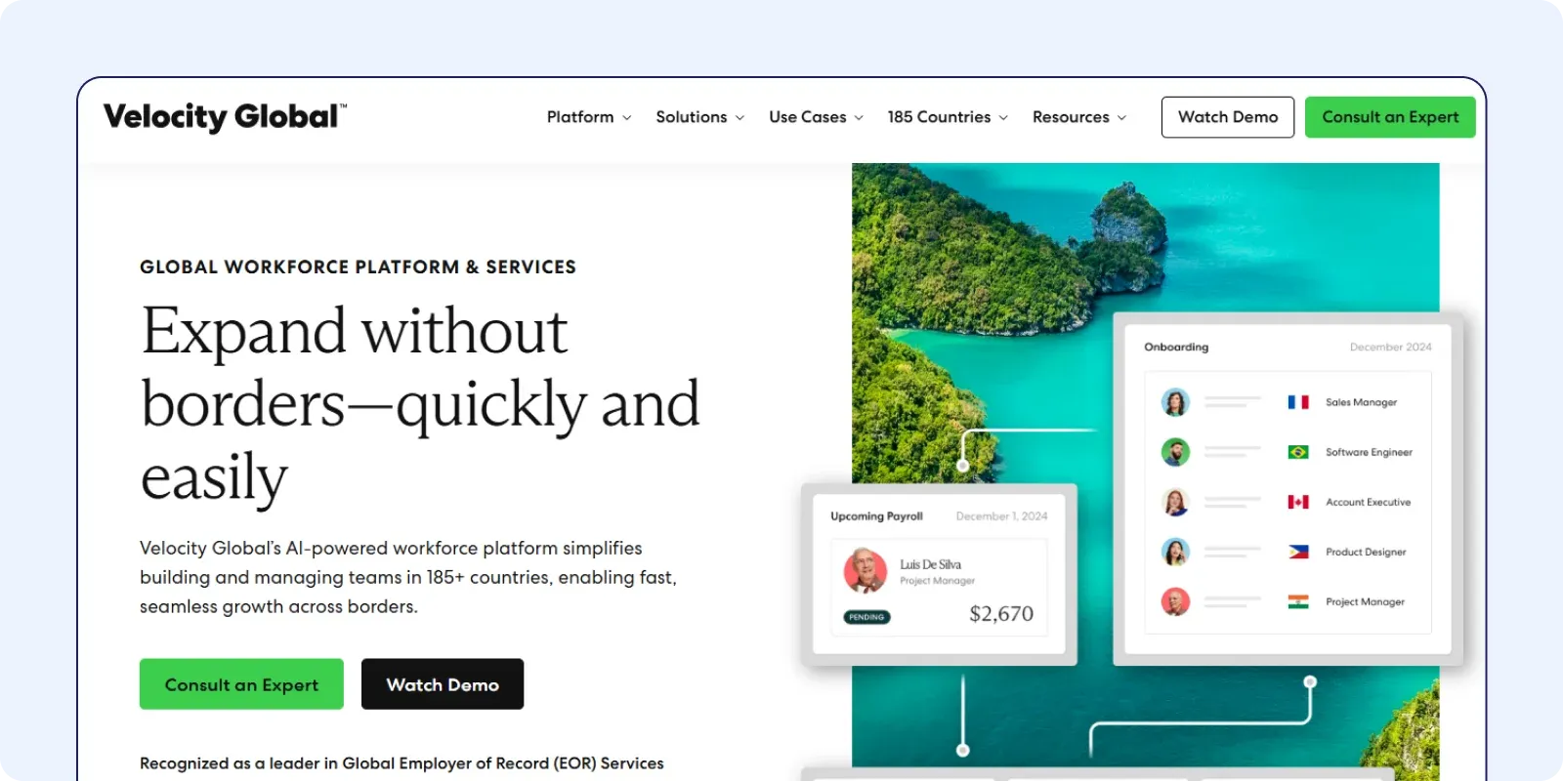
Task: Click the Software Engineer role text
Action: (x=1369, y=452)
